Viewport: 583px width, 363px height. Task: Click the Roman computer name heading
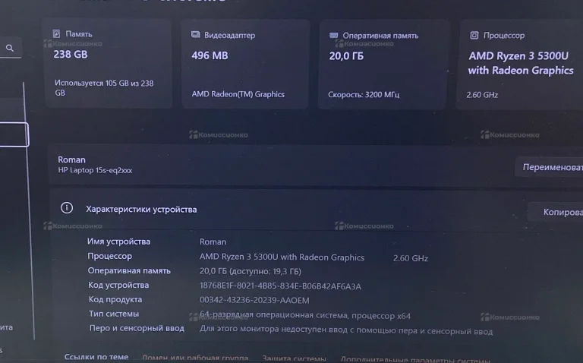(71, 159)
